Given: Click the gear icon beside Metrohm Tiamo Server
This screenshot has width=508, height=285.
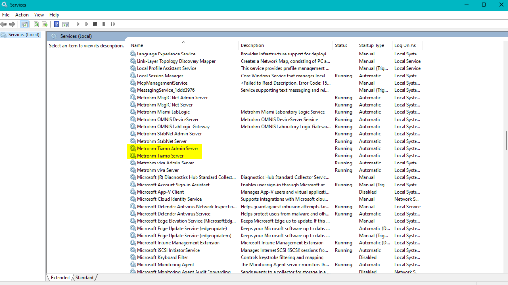Looking at the screenshot, I should (x=133, y=156).
